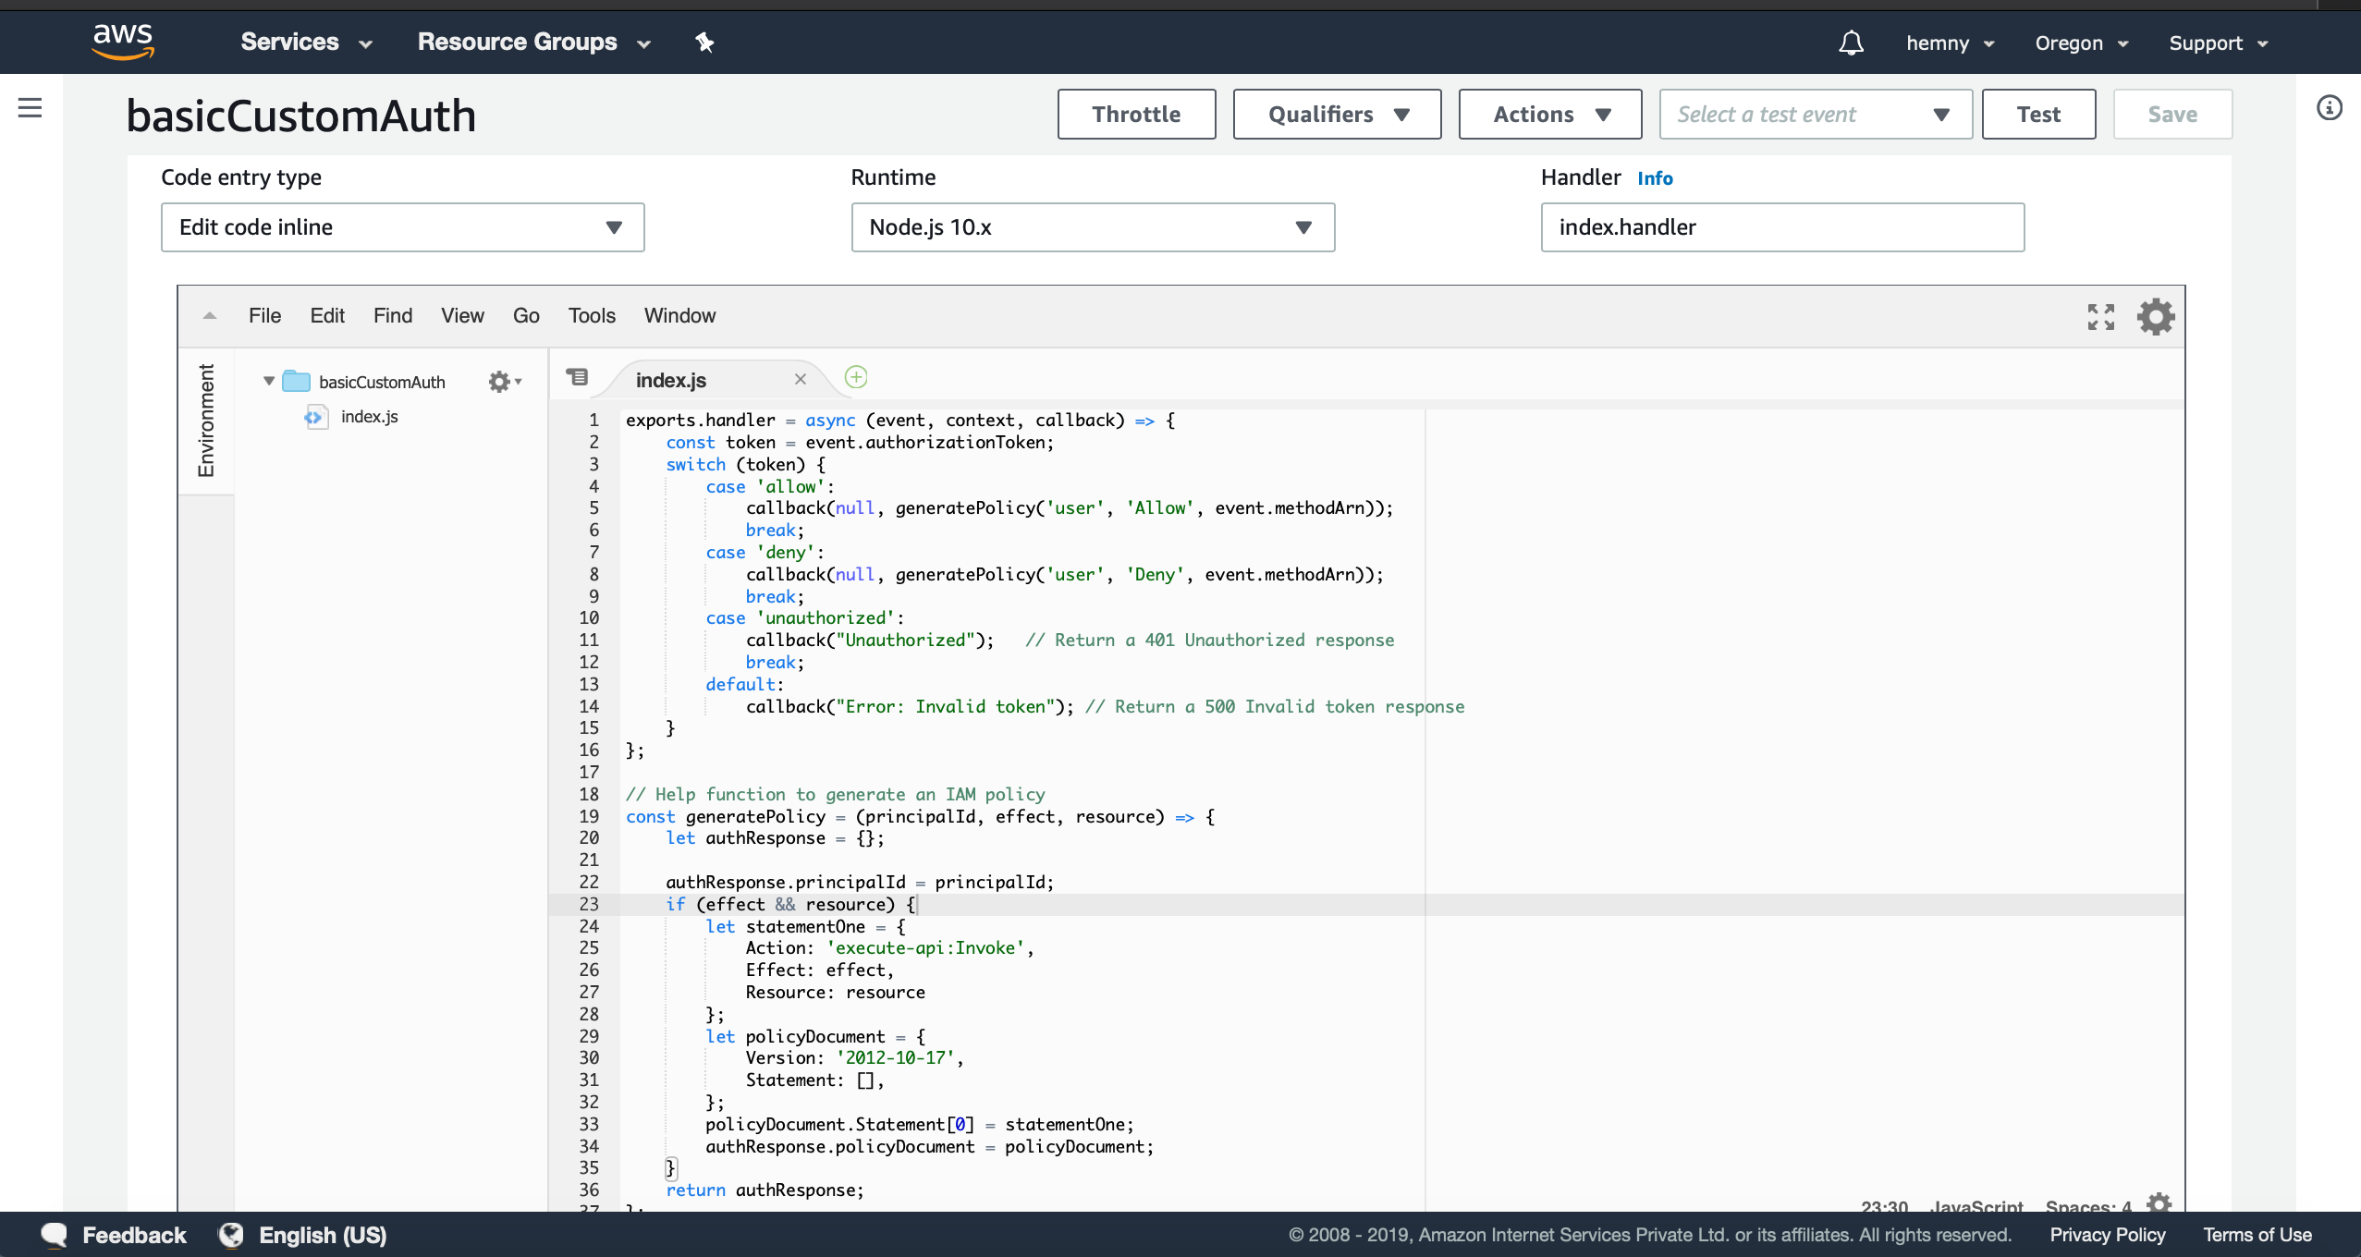Edit the index.handler Handler field
Image resolution: width=2361 pixels, height=1257 pixels.
tap(1781, 227)
